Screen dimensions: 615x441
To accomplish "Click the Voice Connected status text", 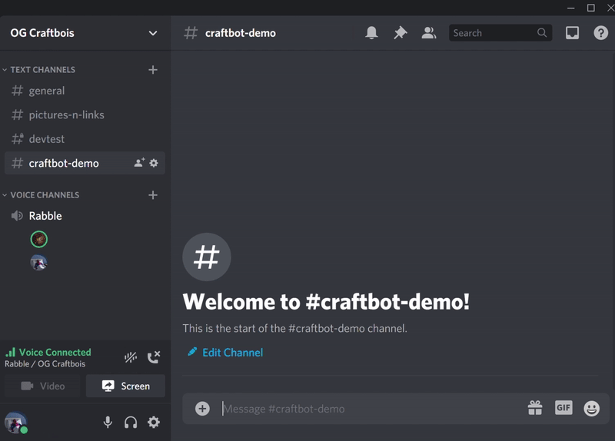I will (x=55, y=352).
